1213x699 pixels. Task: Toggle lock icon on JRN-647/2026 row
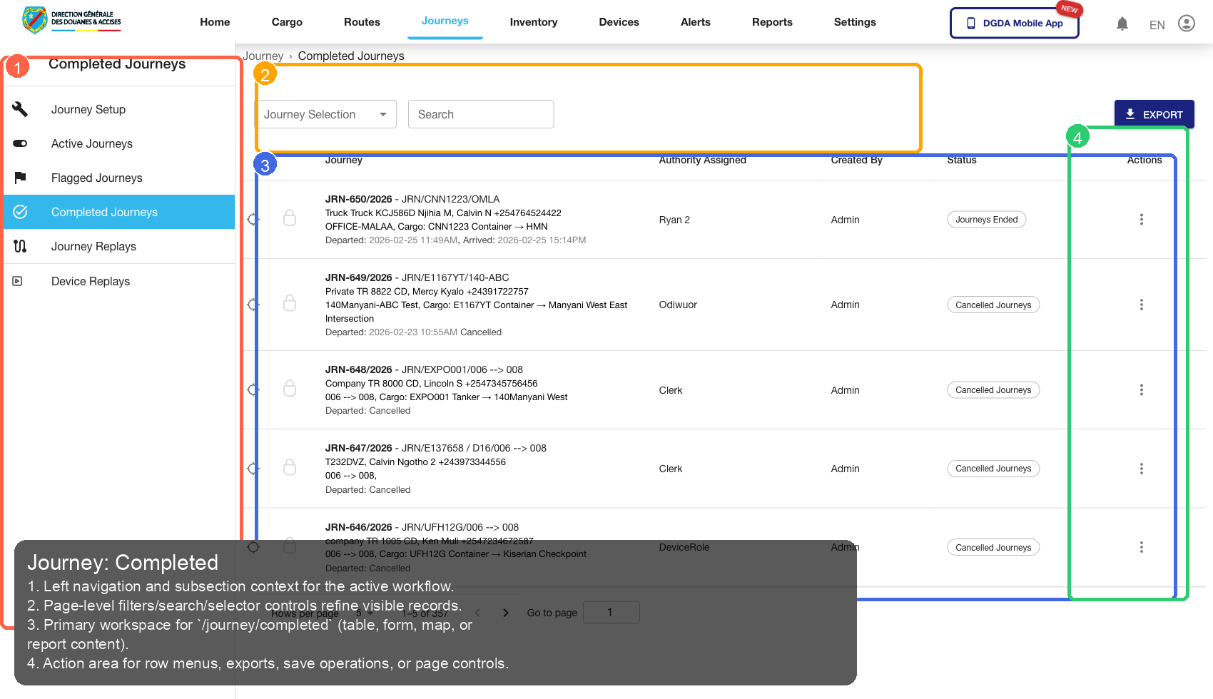click(x=290, y=467)
